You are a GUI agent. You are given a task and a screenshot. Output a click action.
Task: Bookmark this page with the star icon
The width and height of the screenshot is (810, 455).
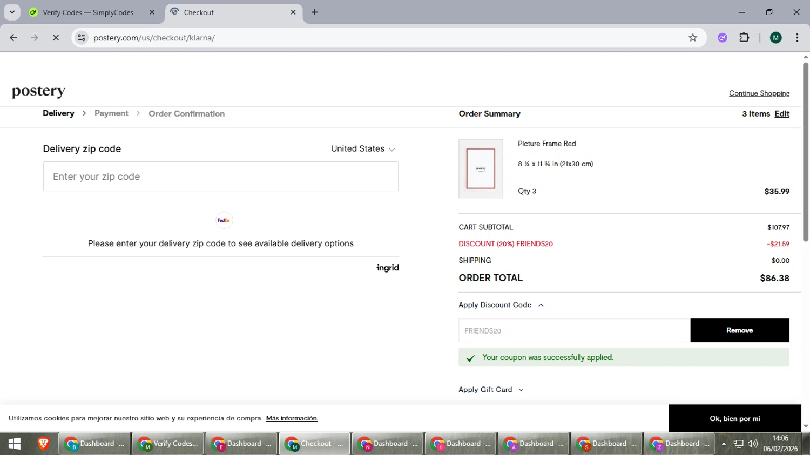tap(693, 38)
